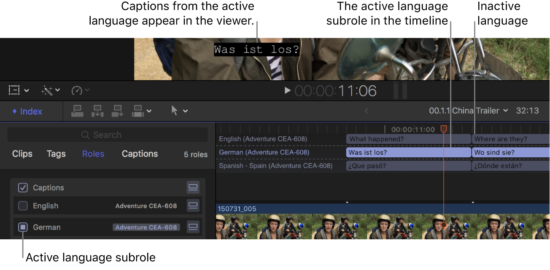The height and width of the screenshot is (270, 550).
Task: Click the Overwrite clip icon
Action: 138,111
